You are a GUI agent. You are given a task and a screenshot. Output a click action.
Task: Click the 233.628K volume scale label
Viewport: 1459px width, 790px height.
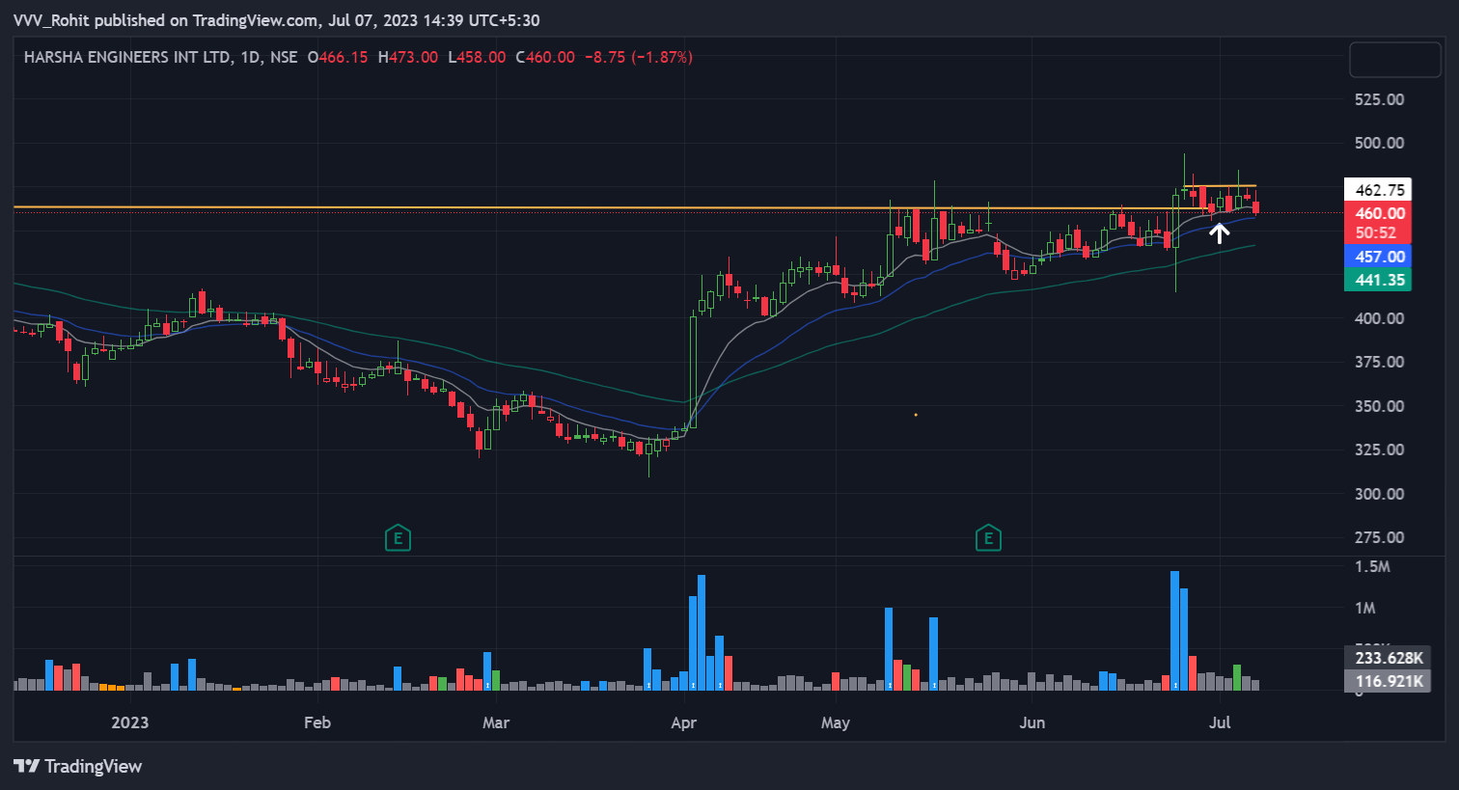1387,658
